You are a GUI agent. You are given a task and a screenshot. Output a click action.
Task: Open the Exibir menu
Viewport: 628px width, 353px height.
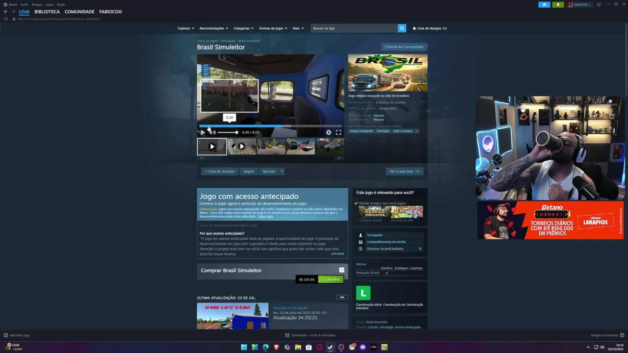tap(24, 4)
